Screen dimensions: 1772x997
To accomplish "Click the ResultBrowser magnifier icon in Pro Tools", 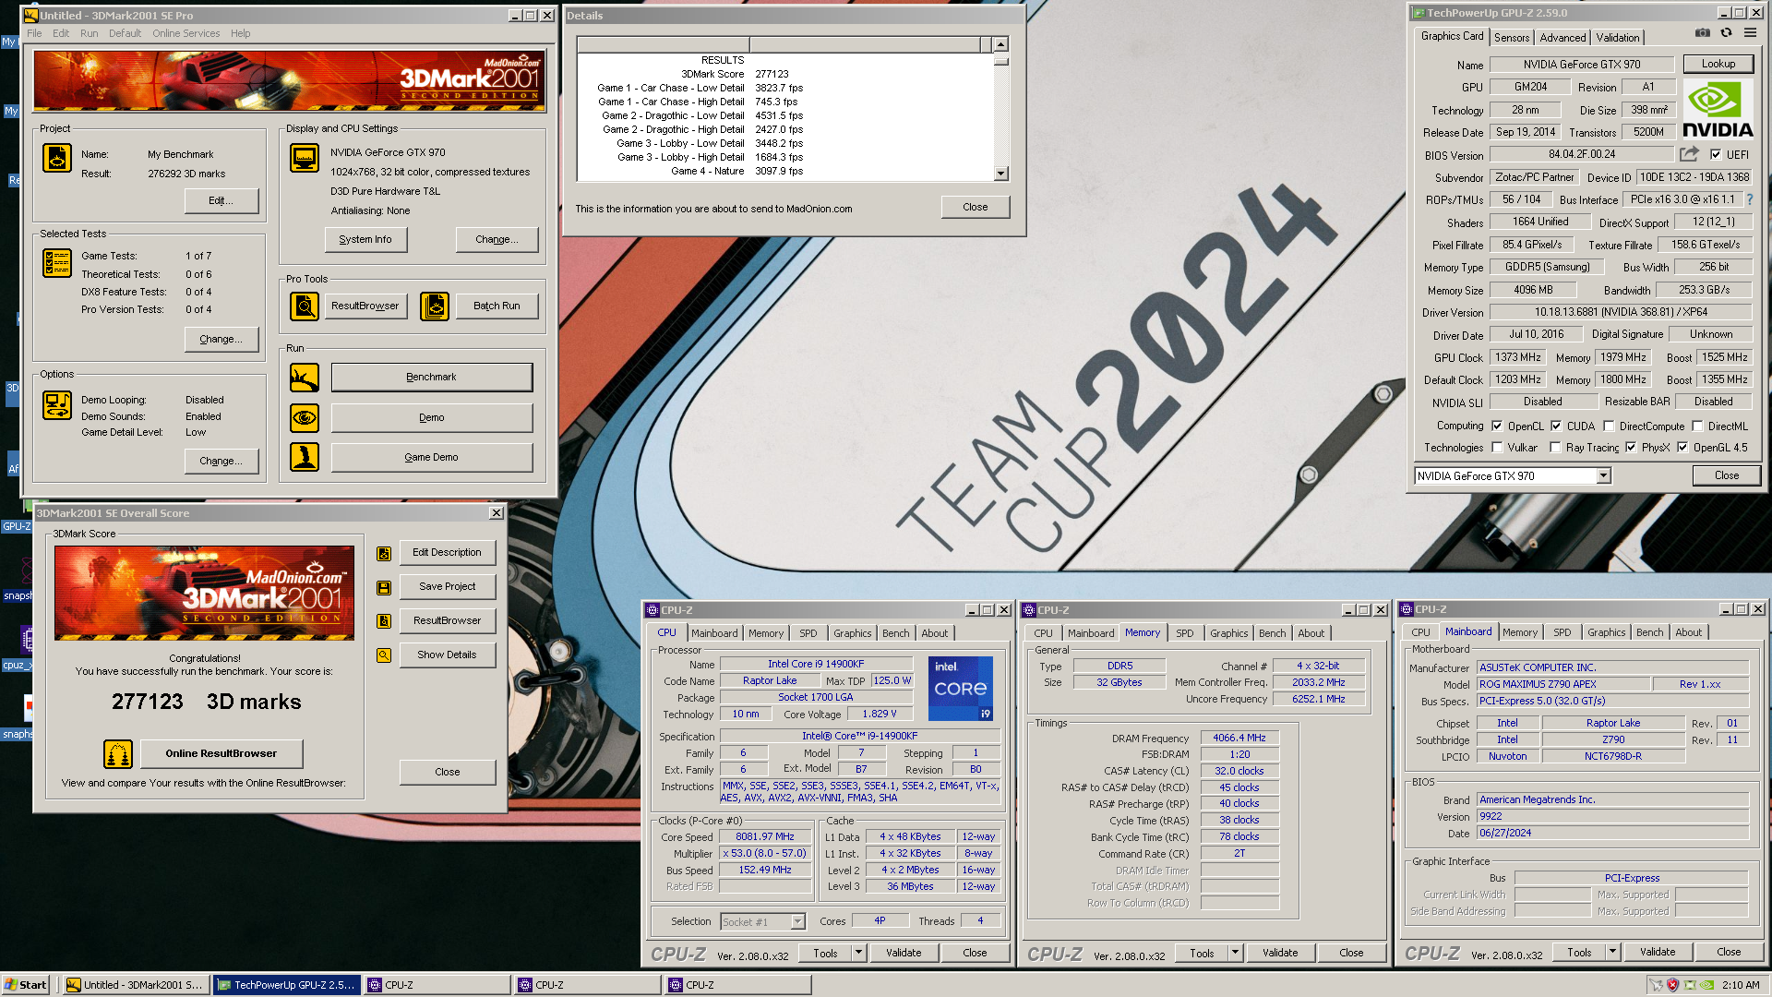I will (305, 306).
